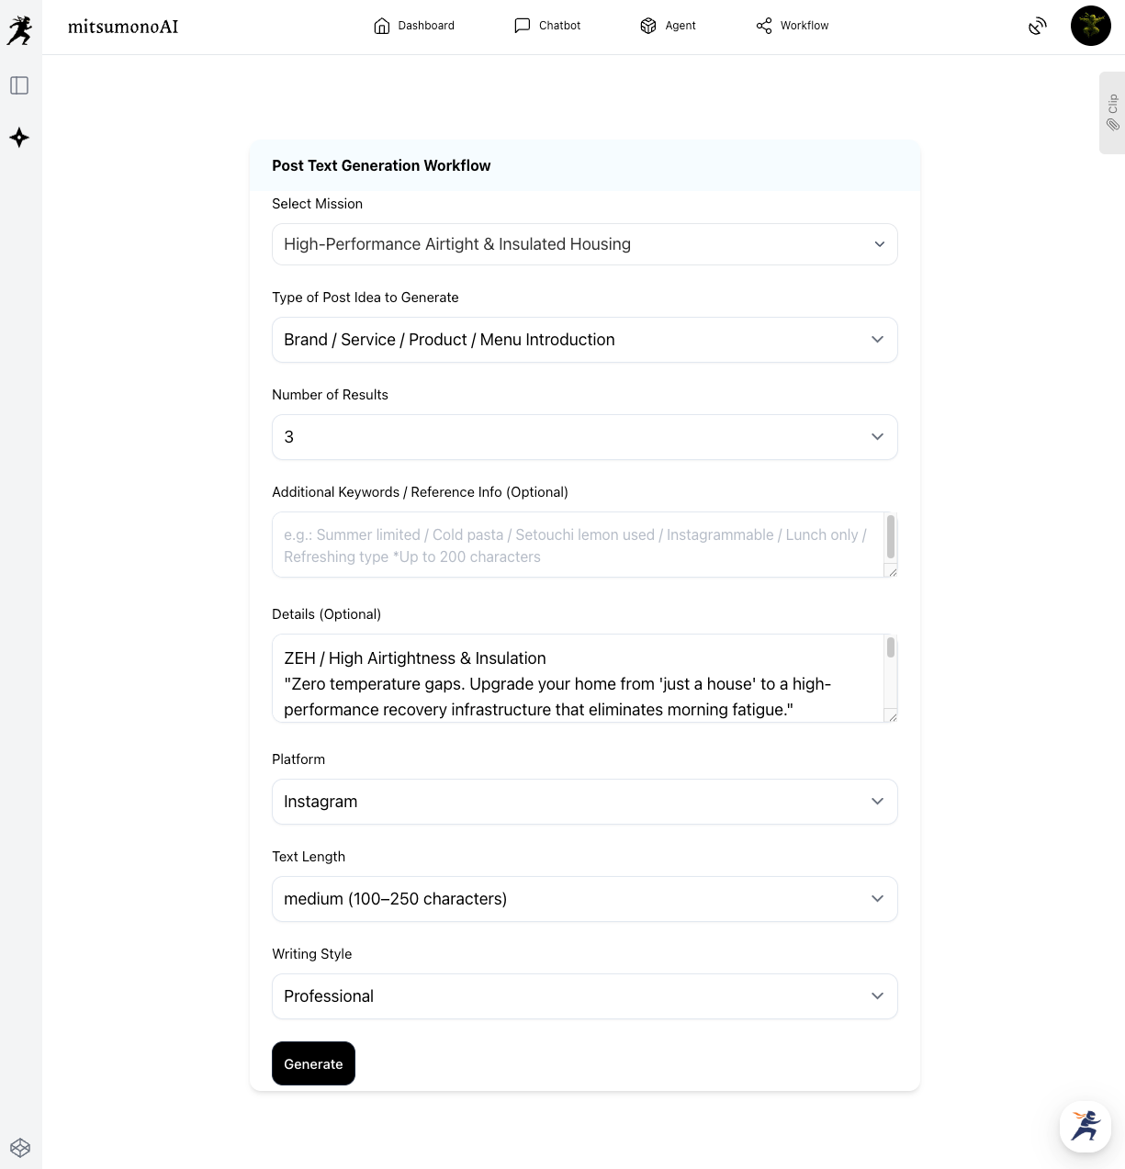Image resolution: width=1125 pixels, height=1169 pixels.
Task: Switch to the Chatbot tab
Action: click(x=547, y=26)
